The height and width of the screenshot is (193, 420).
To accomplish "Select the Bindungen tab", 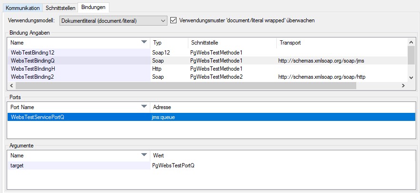I will [x=93, y=8].
